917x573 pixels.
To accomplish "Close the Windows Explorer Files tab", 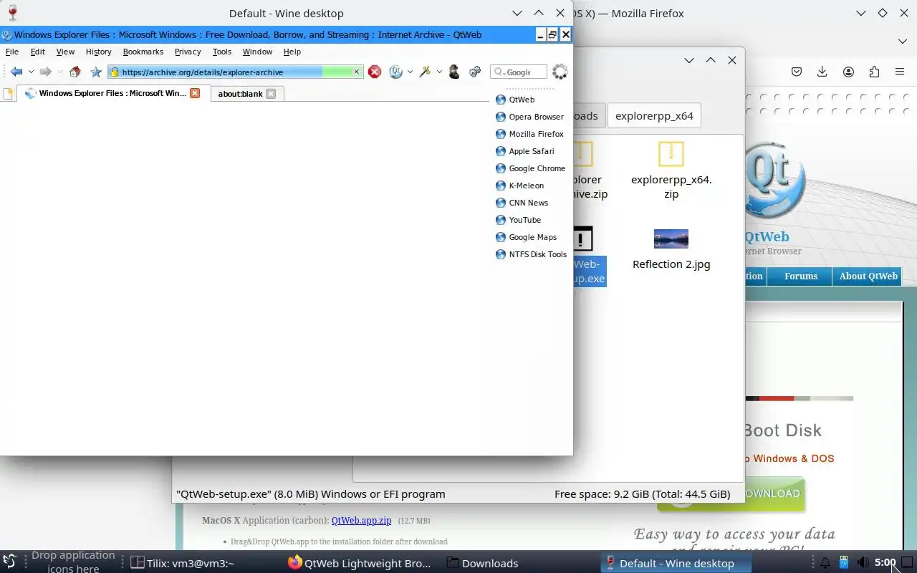I will 194,93.
